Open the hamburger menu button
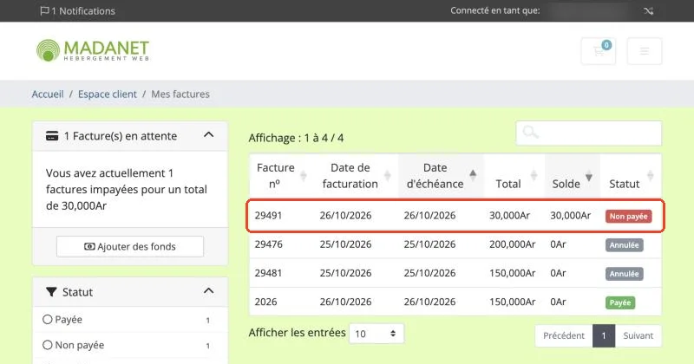The width and height of the screenshot is (694, 364). tap(645, 51)
